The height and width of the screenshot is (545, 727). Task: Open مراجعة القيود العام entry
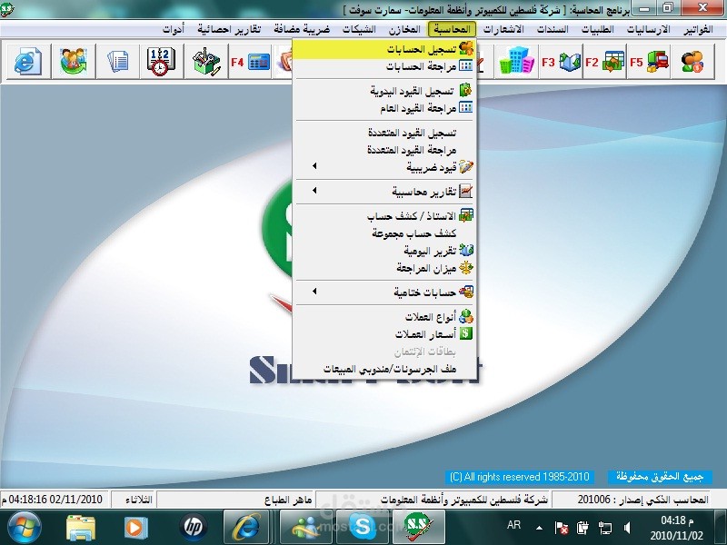point(384,108)
